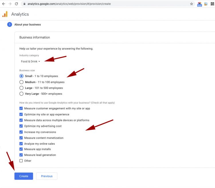Toggle Measure lead generation checkbox

(x=21, y=155)
